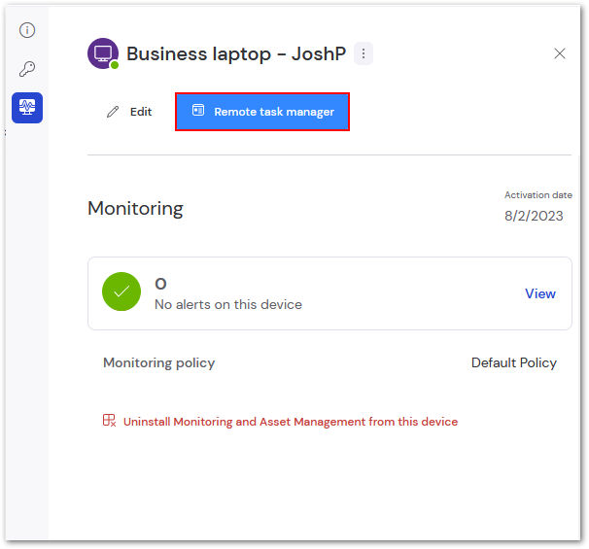Open the three-dot menu beside JoshP

click(364, 53)
